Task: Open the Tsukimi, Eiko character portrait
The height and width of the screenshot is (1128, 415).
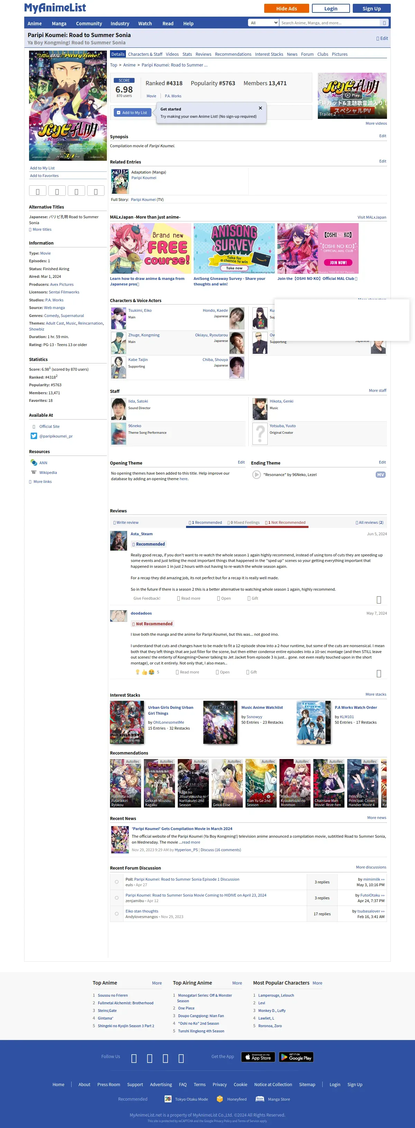Action: point(119,318)
